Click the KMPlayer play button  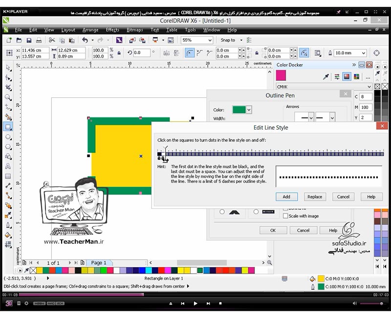[x=195, y=303]
